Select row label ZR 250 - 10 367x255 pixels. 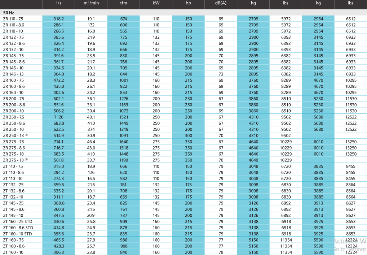click(x=13, y=129)
